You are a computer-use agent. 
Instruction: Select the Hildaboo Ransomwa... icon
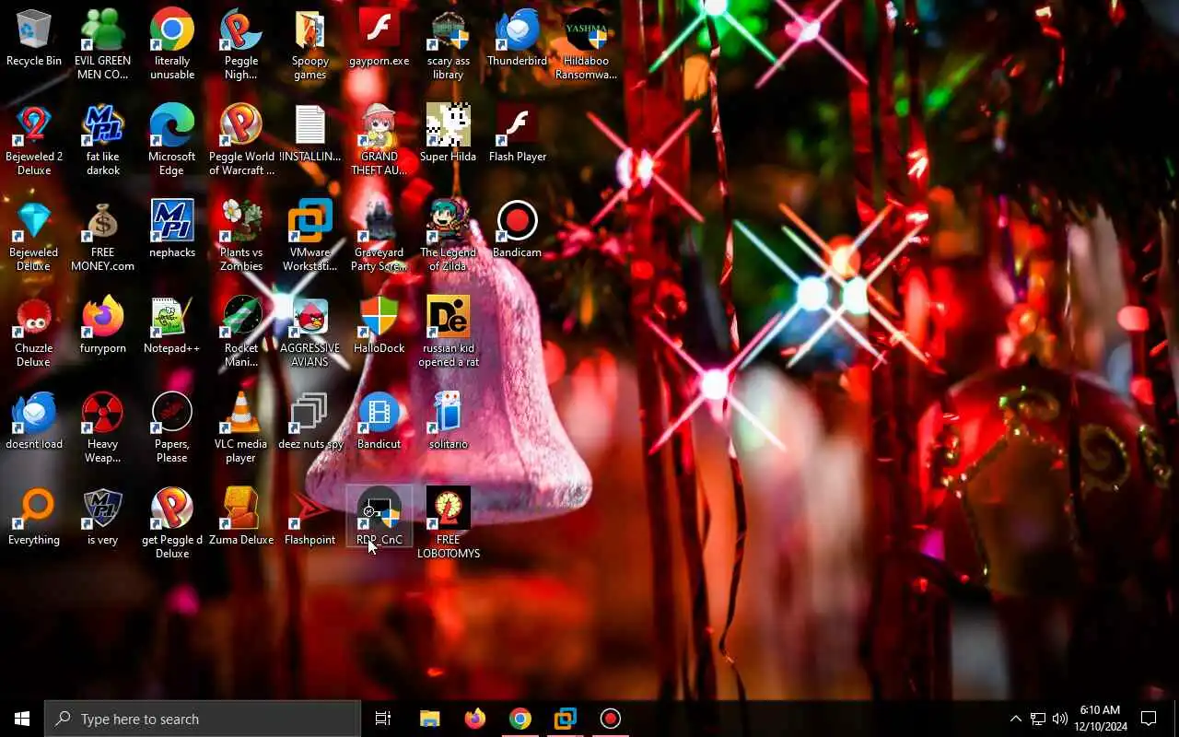click(587, 44)
